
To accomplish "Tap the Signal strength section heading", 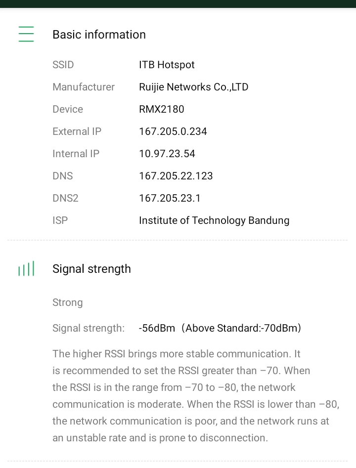I will [x=91, y=269].
